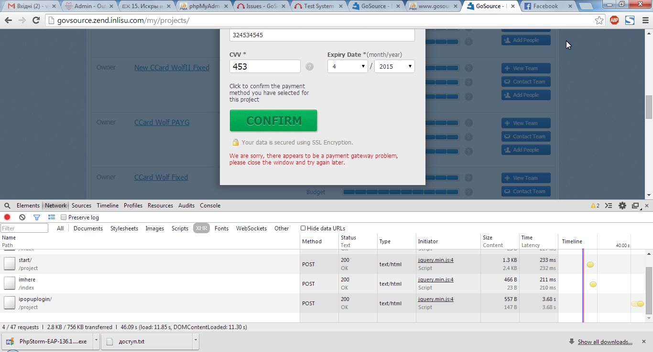This screenshot has height=352, width=653.
Task: Switch to the Elements tab in DevTools
Action: [28, 206]
